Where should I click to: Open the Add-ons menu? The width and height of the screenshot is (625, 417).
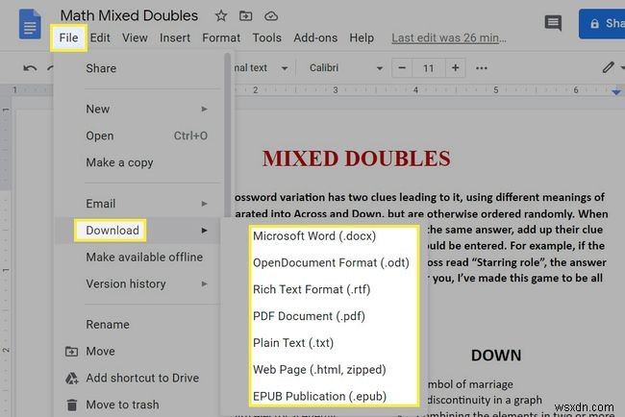pos(315,37)
